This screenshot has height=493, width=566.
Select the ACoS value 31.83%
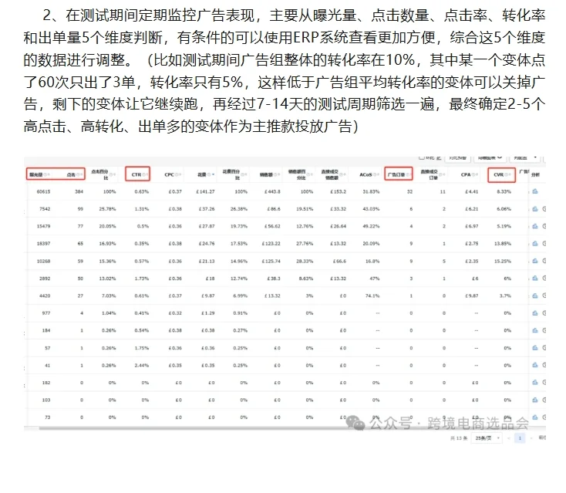pos(371,192)
